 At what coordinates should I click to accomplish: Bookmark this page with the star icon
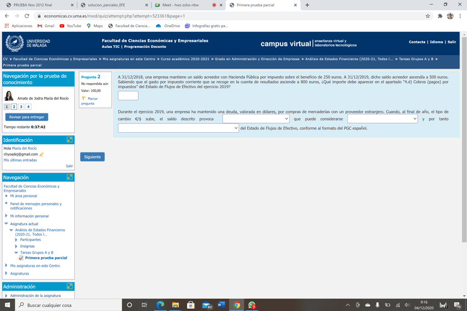tap(428, 16)
